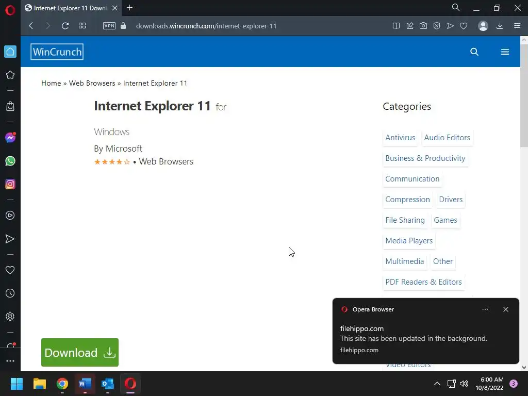View site security lock info
This screenshot has height=396, width=528.
click(123, 26)
